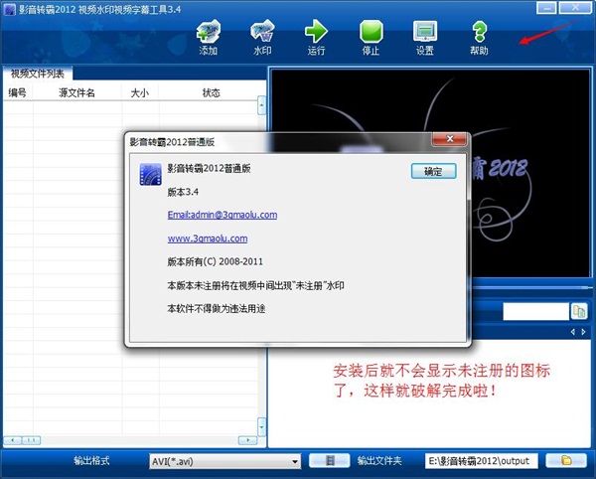Click the 状态 column header
Screen dimensions: 596x479
tap(211, 92)
